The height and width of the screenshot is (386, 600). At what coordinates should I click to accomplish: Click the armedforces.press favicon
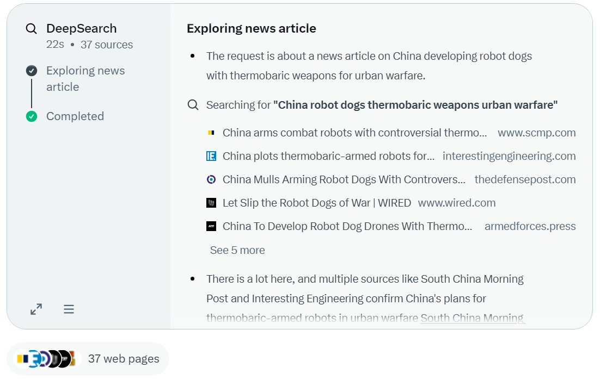pyautogui.click(x=211, y=226)
